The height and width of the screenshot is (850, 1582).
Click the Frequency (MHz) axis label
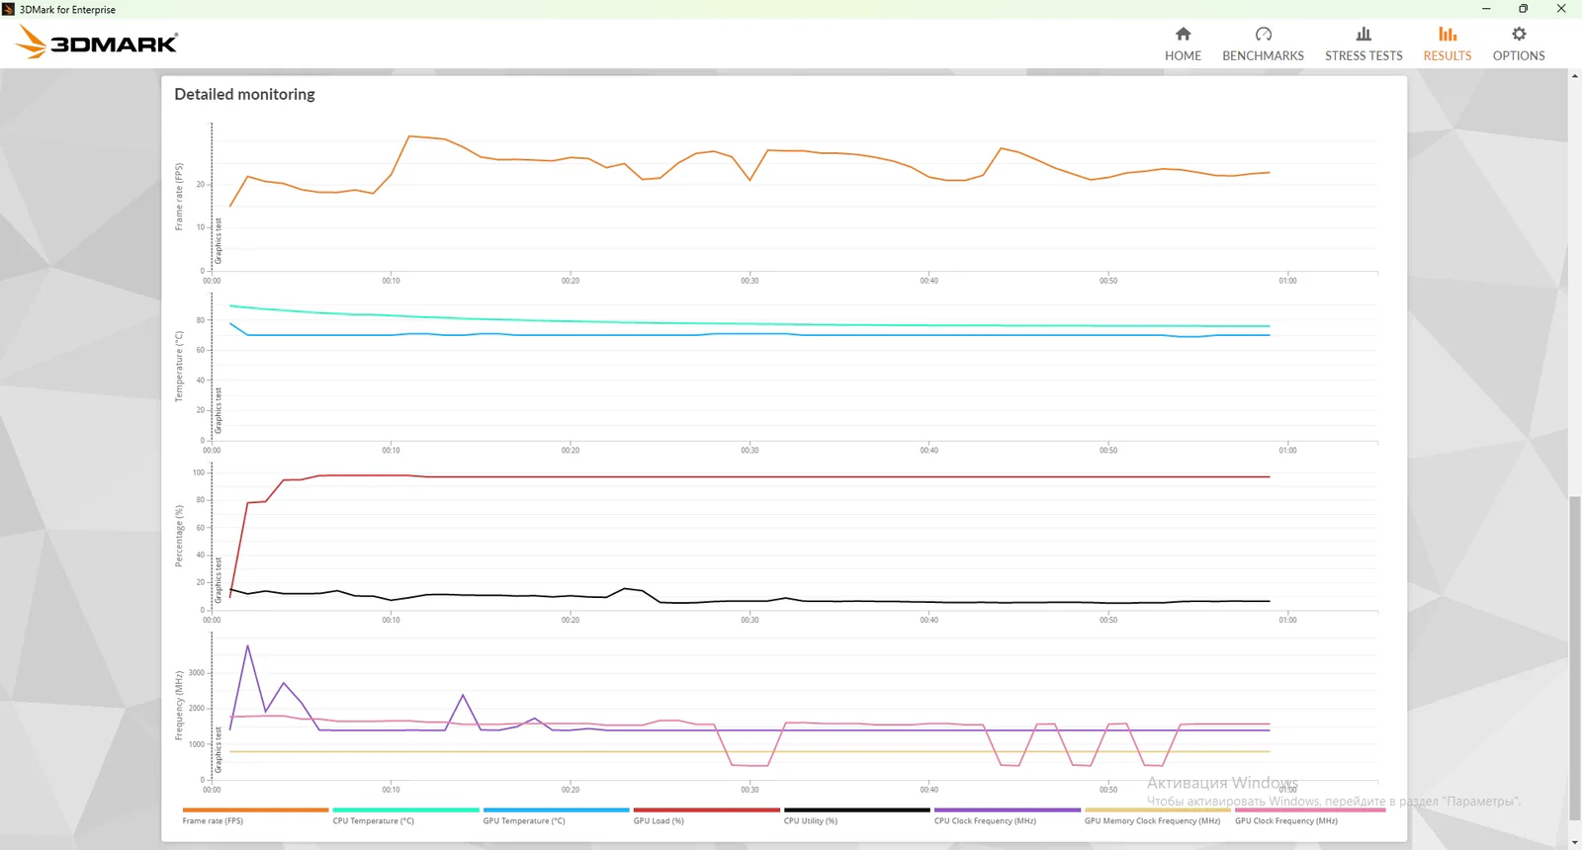point(179,706)
